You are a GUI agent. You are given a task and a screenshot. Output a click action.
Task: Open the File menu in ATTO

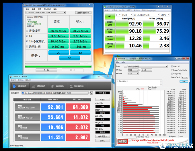click(118, 62)
